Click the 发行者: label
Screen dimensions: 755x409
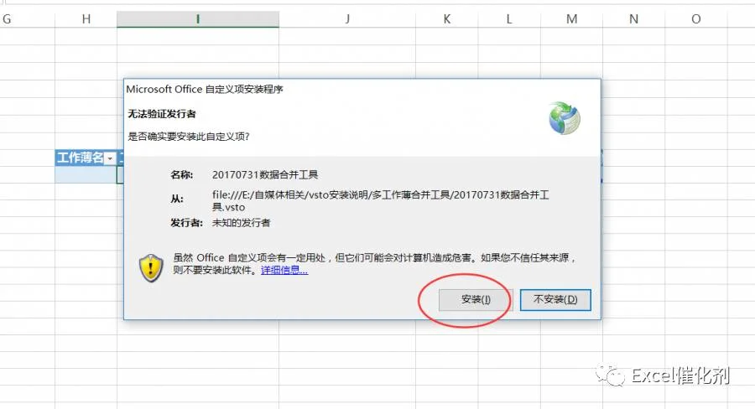point(186,223)
